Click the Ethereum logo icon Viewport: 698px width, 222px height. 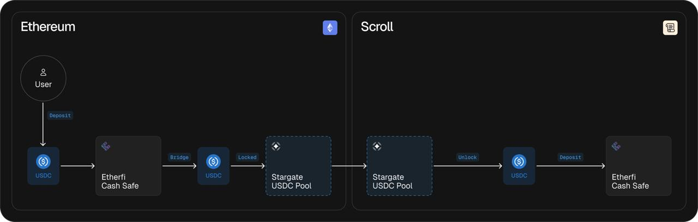(330, 28)
